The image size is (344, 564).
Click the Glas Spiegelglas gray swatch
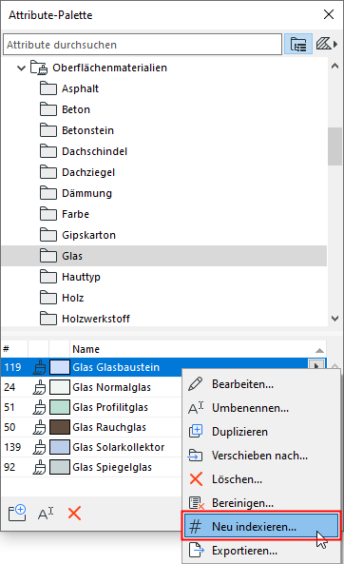point(59,467)
